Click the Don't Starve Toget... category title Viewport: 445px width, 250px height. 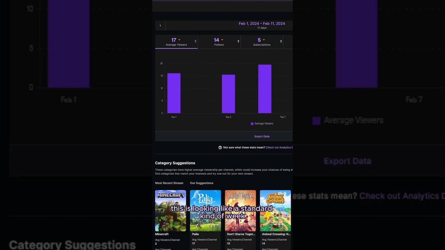click(x=241, y=234)
